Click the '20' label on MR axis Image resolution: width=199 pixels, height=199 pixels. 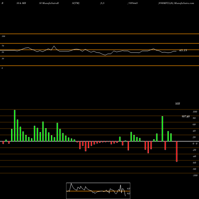click(194, 137)
